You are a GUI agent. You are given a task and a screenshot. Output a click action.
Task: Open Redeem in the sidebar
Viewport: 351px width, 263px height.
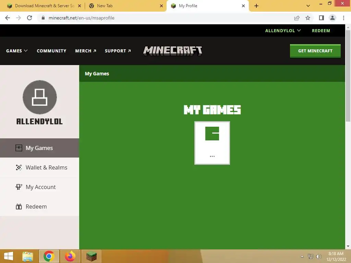coord(39,206)
